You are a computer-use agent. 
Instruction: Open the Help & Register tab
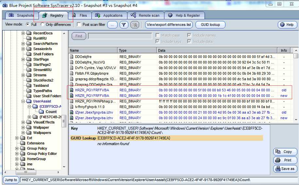coord(184,15)
